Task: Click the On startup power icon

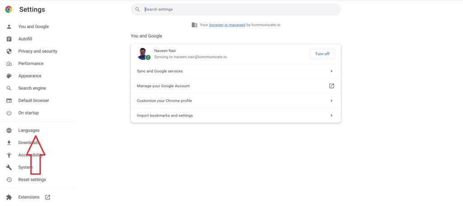Action: click(x=9, y=113)
